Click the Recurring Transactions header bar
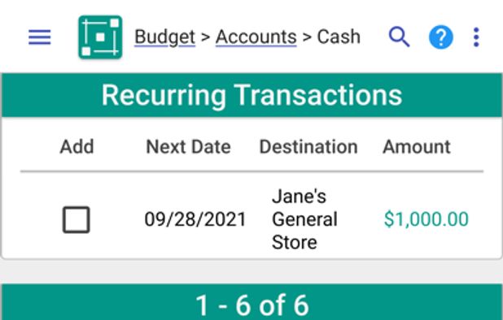The width and height of the screenshot is (503, 320). coord(251,95)
